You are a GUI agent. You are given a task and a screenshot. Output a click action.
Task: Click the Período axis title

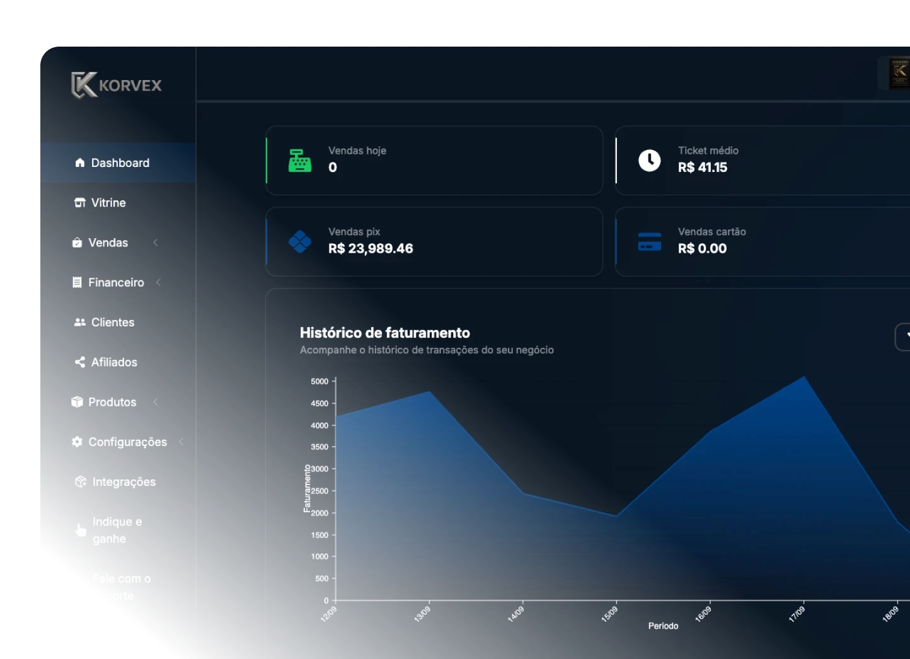pos(663,626)
